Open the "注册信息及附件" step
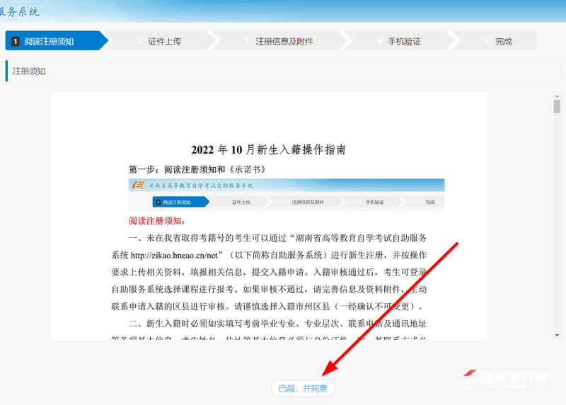 point(284,41)
